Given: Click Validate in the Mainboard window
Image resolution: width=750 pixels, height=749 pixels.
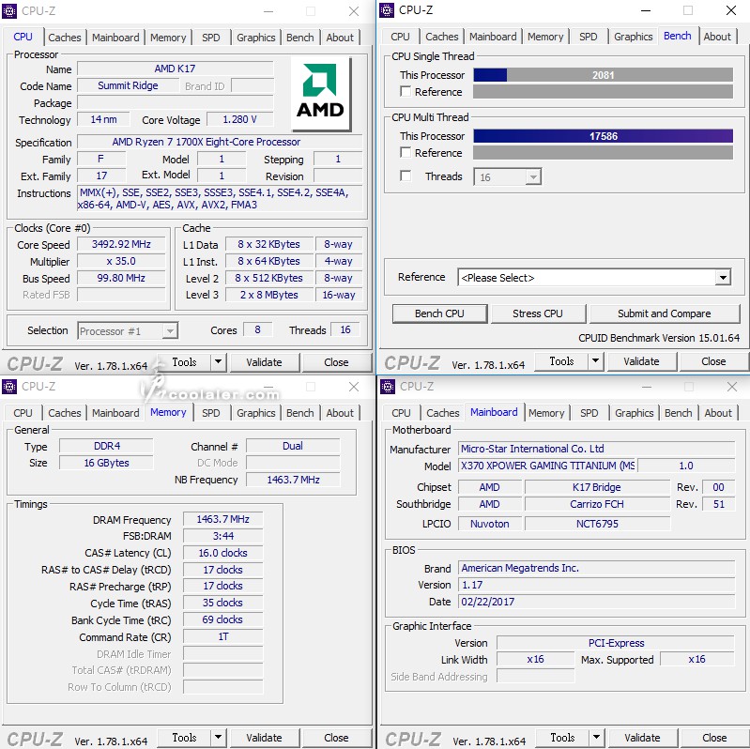Looking at the screenshot, I should coord(642,738).
